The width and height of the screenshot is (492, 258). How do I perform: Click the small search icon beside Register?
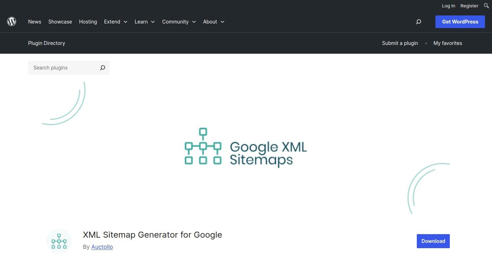[x=487, y=6]
